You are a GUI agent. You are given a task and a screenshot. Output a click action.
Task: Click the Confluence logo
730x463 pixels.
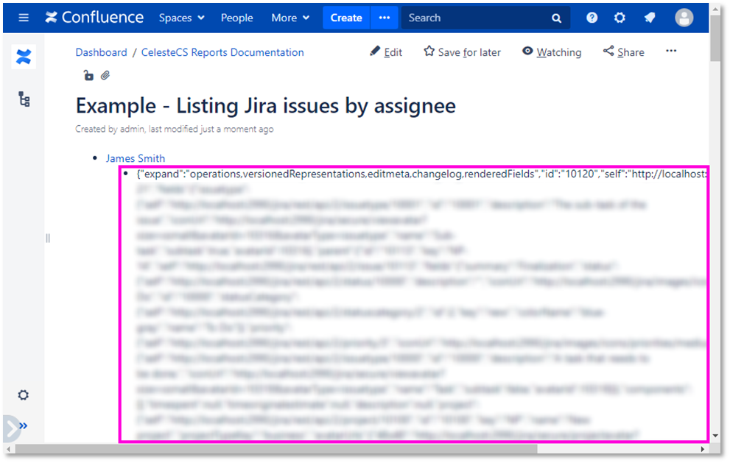click(x=94, y=18)
